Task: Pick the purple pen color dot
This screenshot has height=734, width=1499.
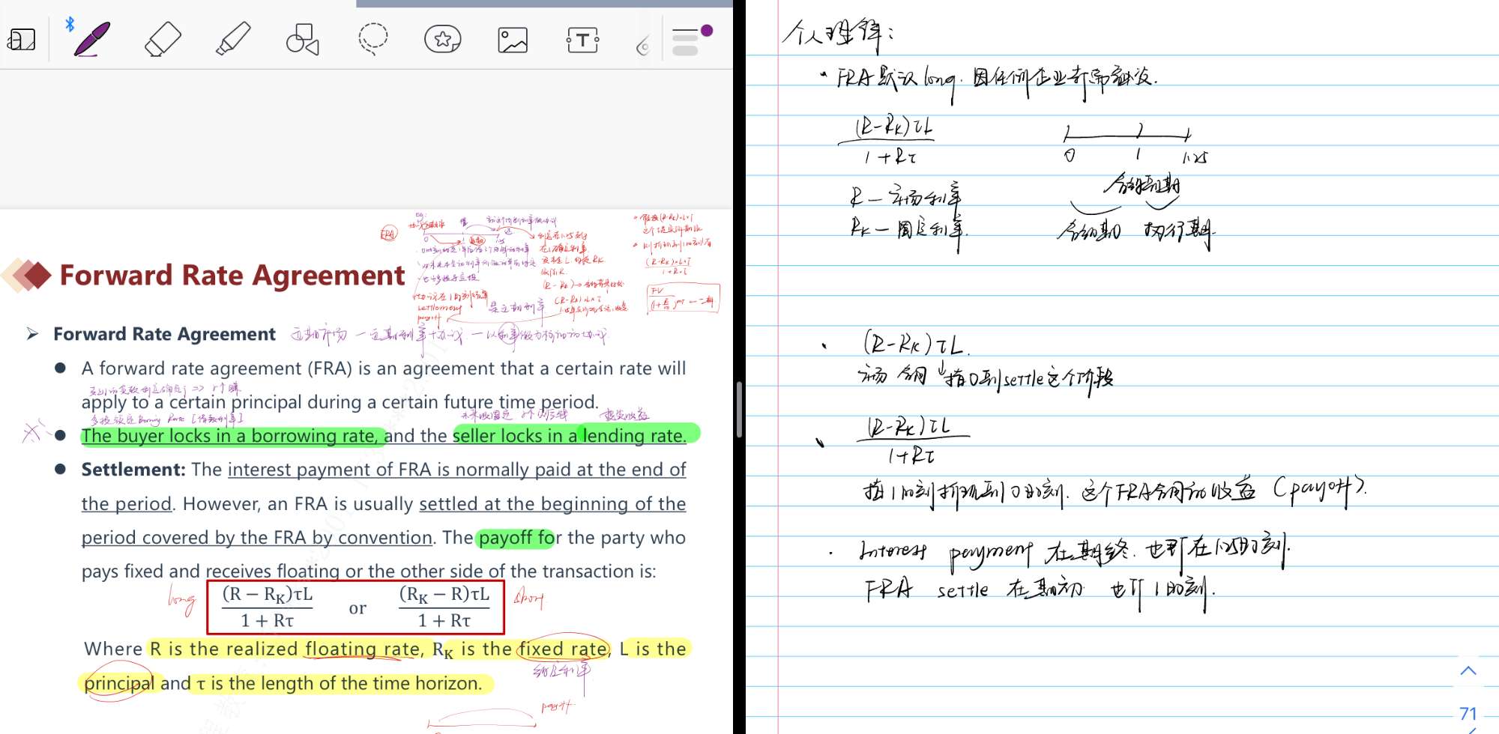Action: click(x=707, y=31)
